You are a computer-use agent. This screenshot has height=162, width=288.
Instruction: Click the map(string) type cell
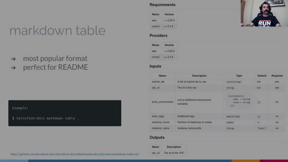click(233, 117)
